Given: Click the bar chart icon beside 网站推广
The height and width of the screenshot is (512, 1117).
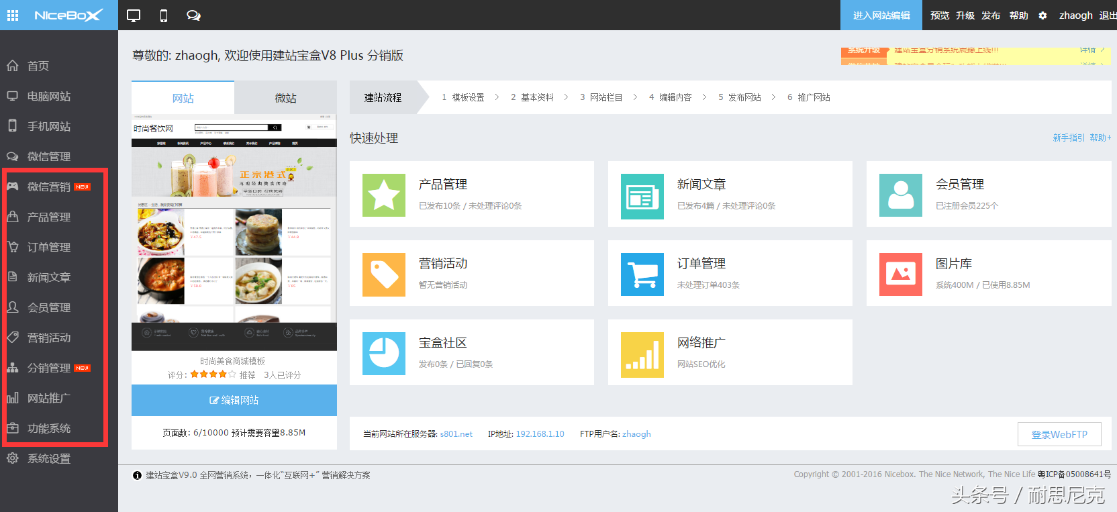Looking at the screenshot, I should click(x=13, y=398).
